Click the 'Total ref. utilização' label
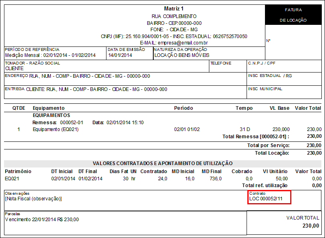325x238 pixels. coord(265,186)
